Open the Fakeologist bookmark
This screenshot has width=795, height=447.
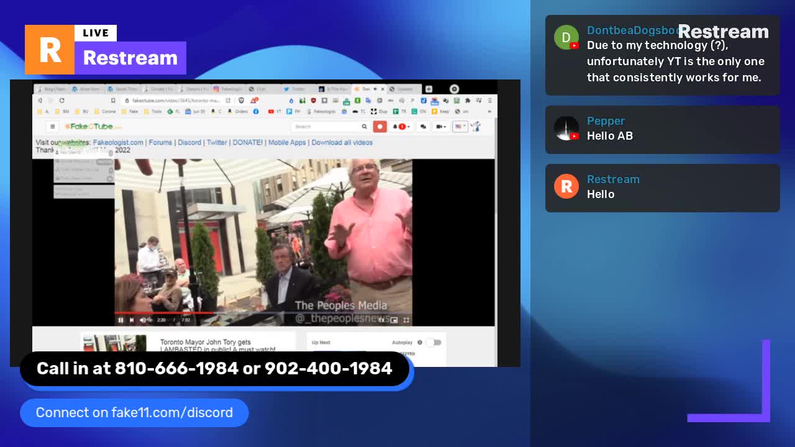tap(321, 112)
